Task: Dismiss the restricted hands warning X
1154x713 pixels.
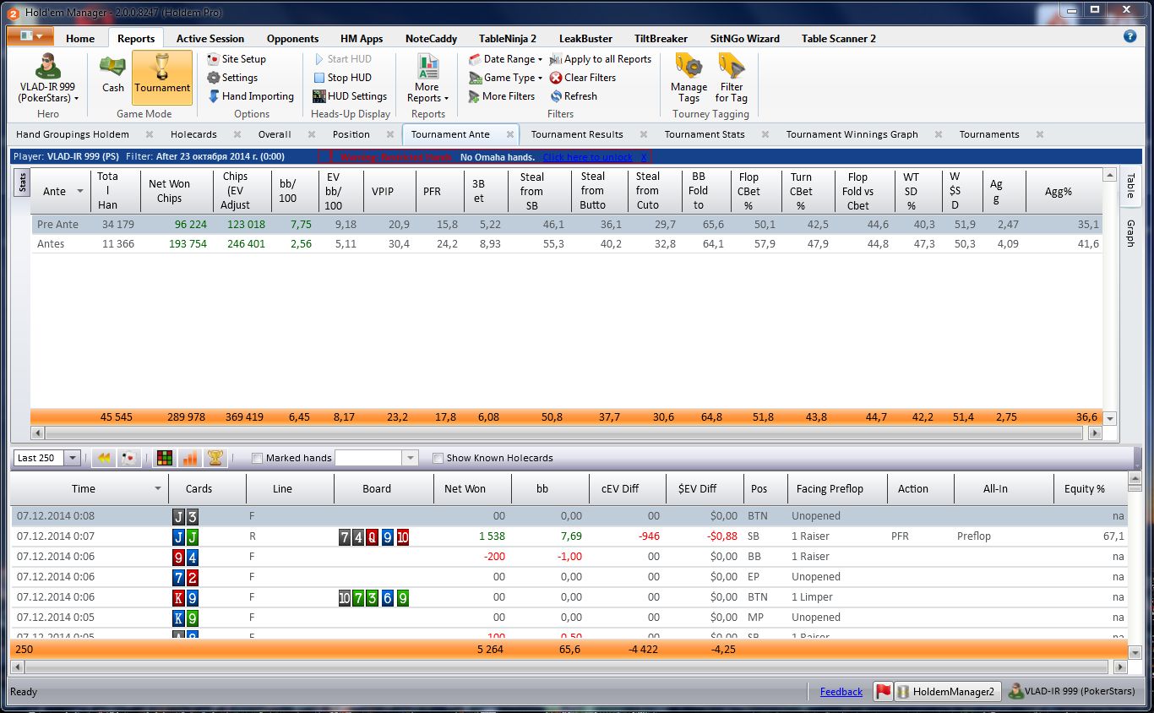Action: point(644,157)
